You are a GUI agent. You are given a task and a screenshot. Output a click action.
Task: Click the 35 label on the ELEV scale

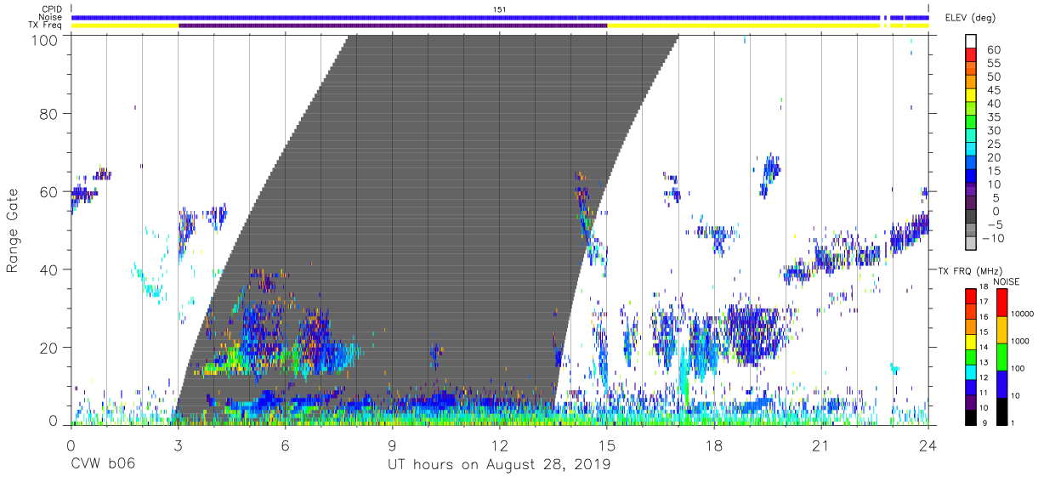(992, 117)
